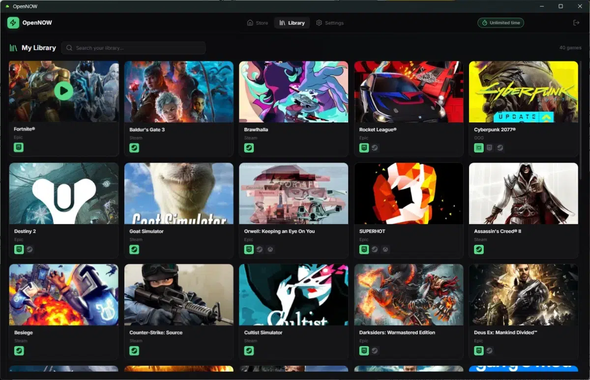
Task: Click the library search field
Action: (x=133, y=48)
